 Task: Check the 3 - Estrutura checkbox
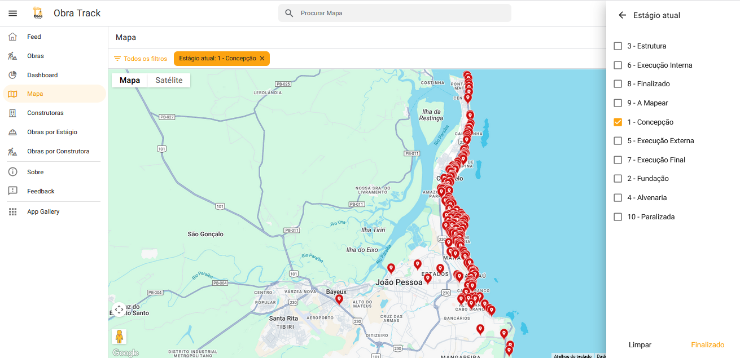(618, 46)
